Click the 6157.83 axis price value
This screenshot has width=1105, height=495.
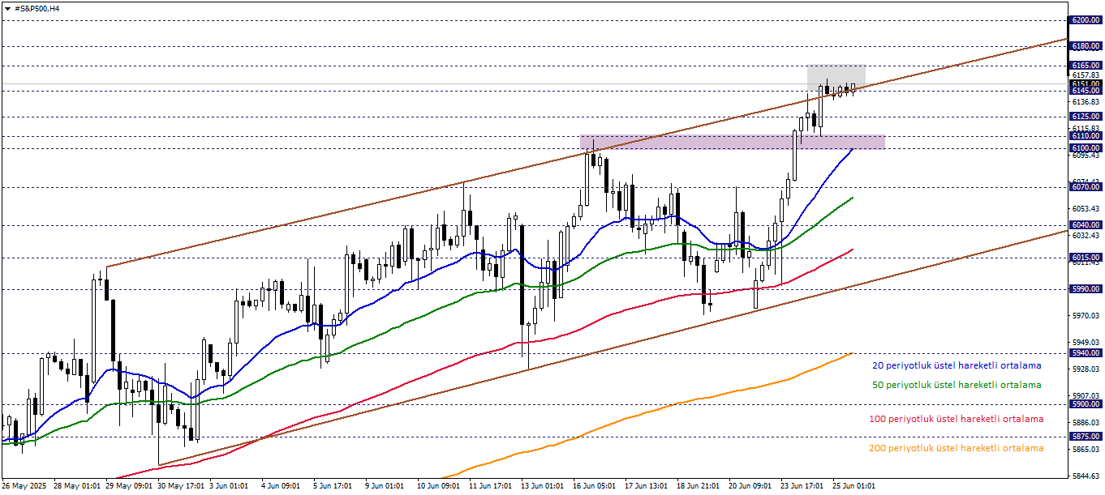pyautogui.click(x=1086, y=75)
